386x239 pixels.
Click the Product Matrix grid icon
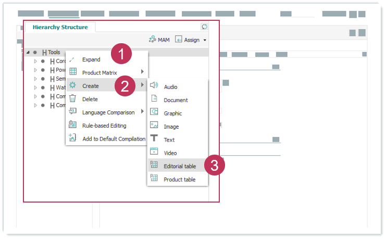click(73, 72)
